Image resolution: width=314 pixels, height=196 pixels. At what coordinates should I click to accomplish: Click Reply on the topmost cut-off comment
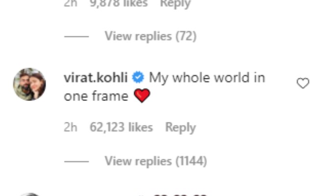(x=175, y=3)
